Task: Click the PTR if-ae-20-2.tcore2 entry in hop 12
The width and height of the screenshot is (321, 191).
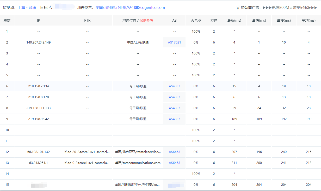Action: [x=87, y=152]
